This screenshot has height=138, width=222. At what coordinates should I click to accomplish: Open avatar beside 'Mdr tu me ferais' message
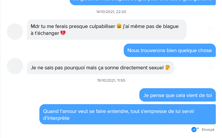point(15,32)
